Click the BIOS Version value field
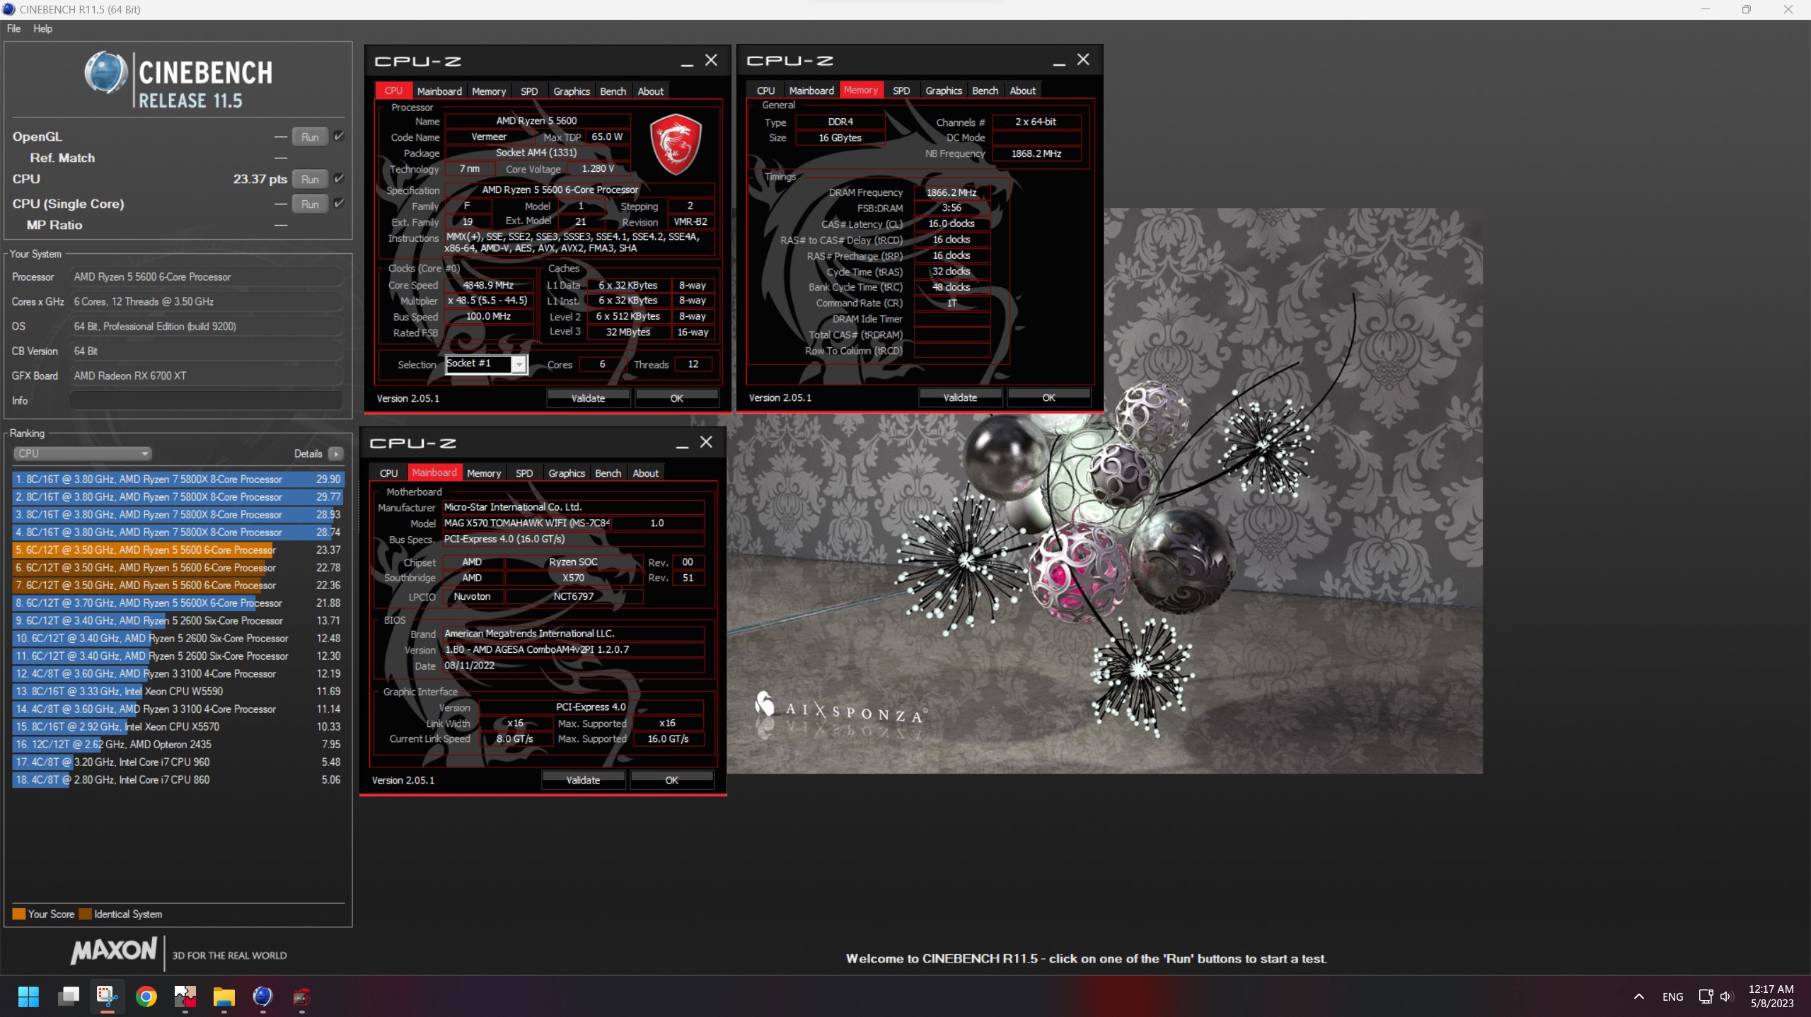This screenshot has height=1017, width=1811. click(x=573, y=649)
